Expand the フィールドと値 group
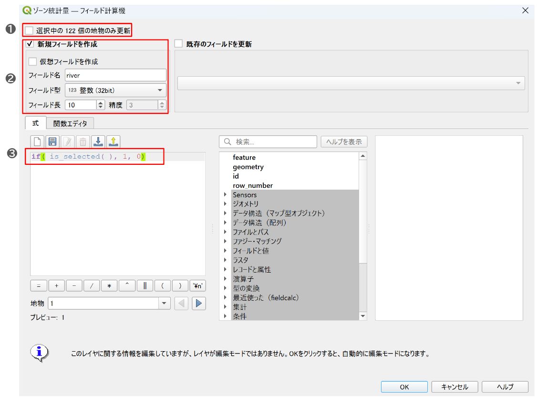537x405 pixels. coord(225,251)
